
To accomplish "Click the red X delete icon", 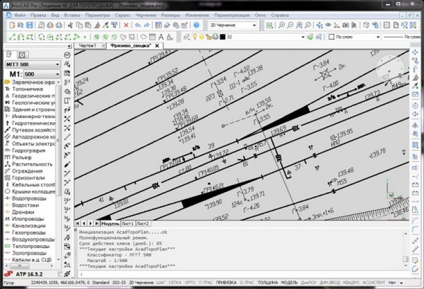I will tap(126, 25).
